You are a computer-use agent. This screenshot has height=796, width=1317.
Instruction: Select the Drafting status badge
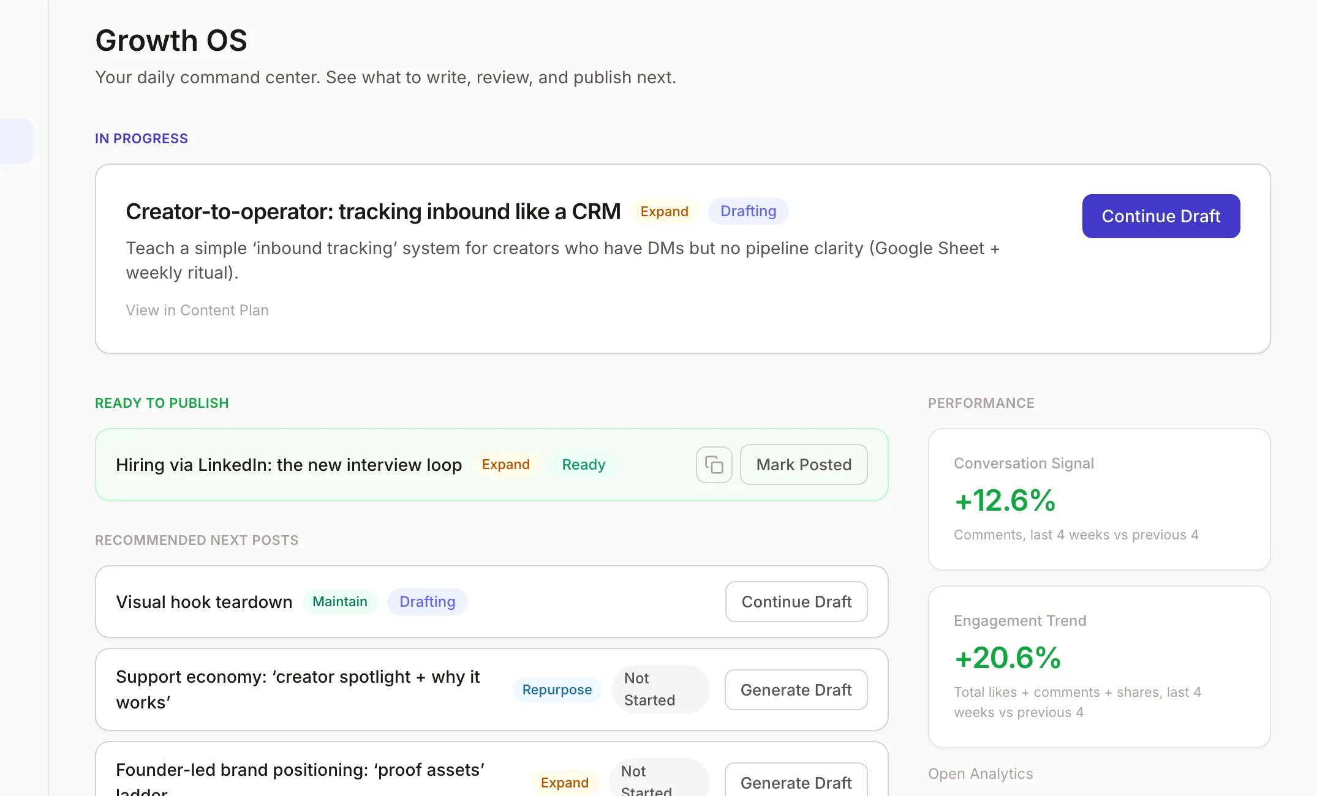(748, 211)
